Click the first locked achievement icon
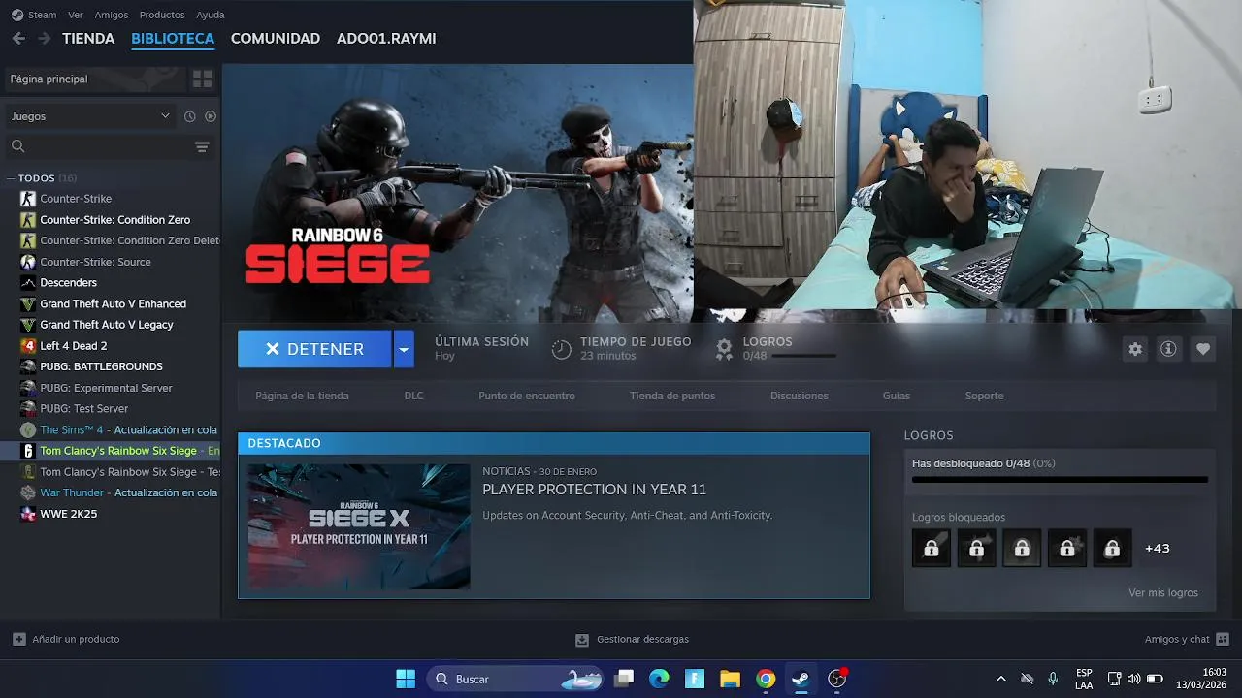 tap(931, 548)
